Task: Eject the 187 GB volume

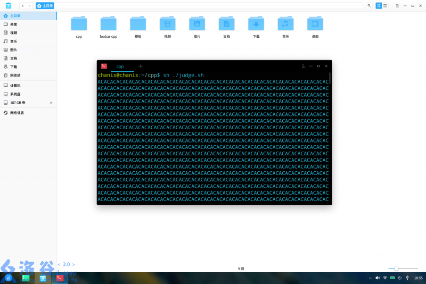Action: (x=51, y=102)
